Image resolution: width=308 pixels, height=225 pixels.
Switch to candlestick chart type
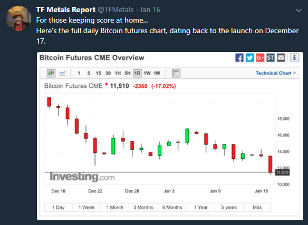pos(51,73)
